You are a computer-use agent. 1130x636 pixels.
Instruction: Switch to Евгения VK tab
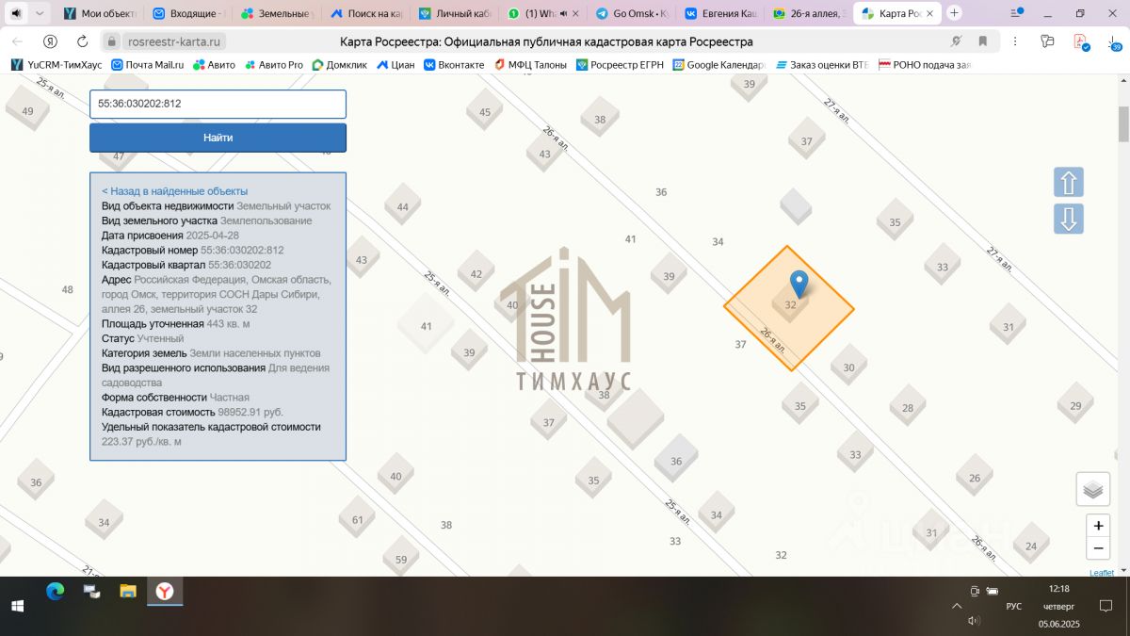[x=721, y=14]
